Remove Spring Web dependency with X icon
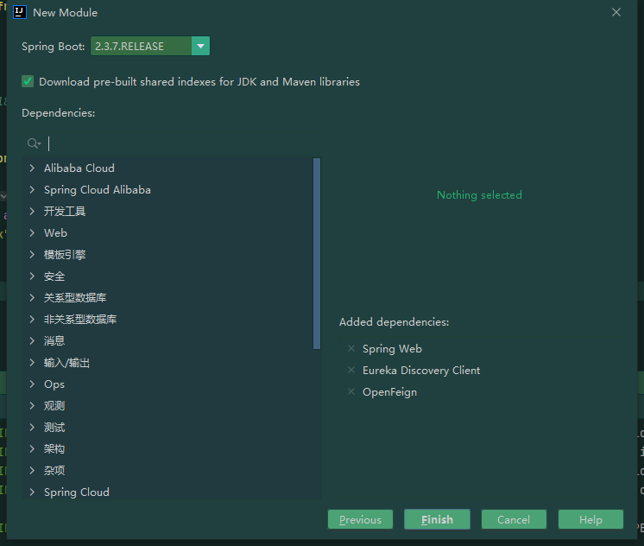 coord(351,349)
